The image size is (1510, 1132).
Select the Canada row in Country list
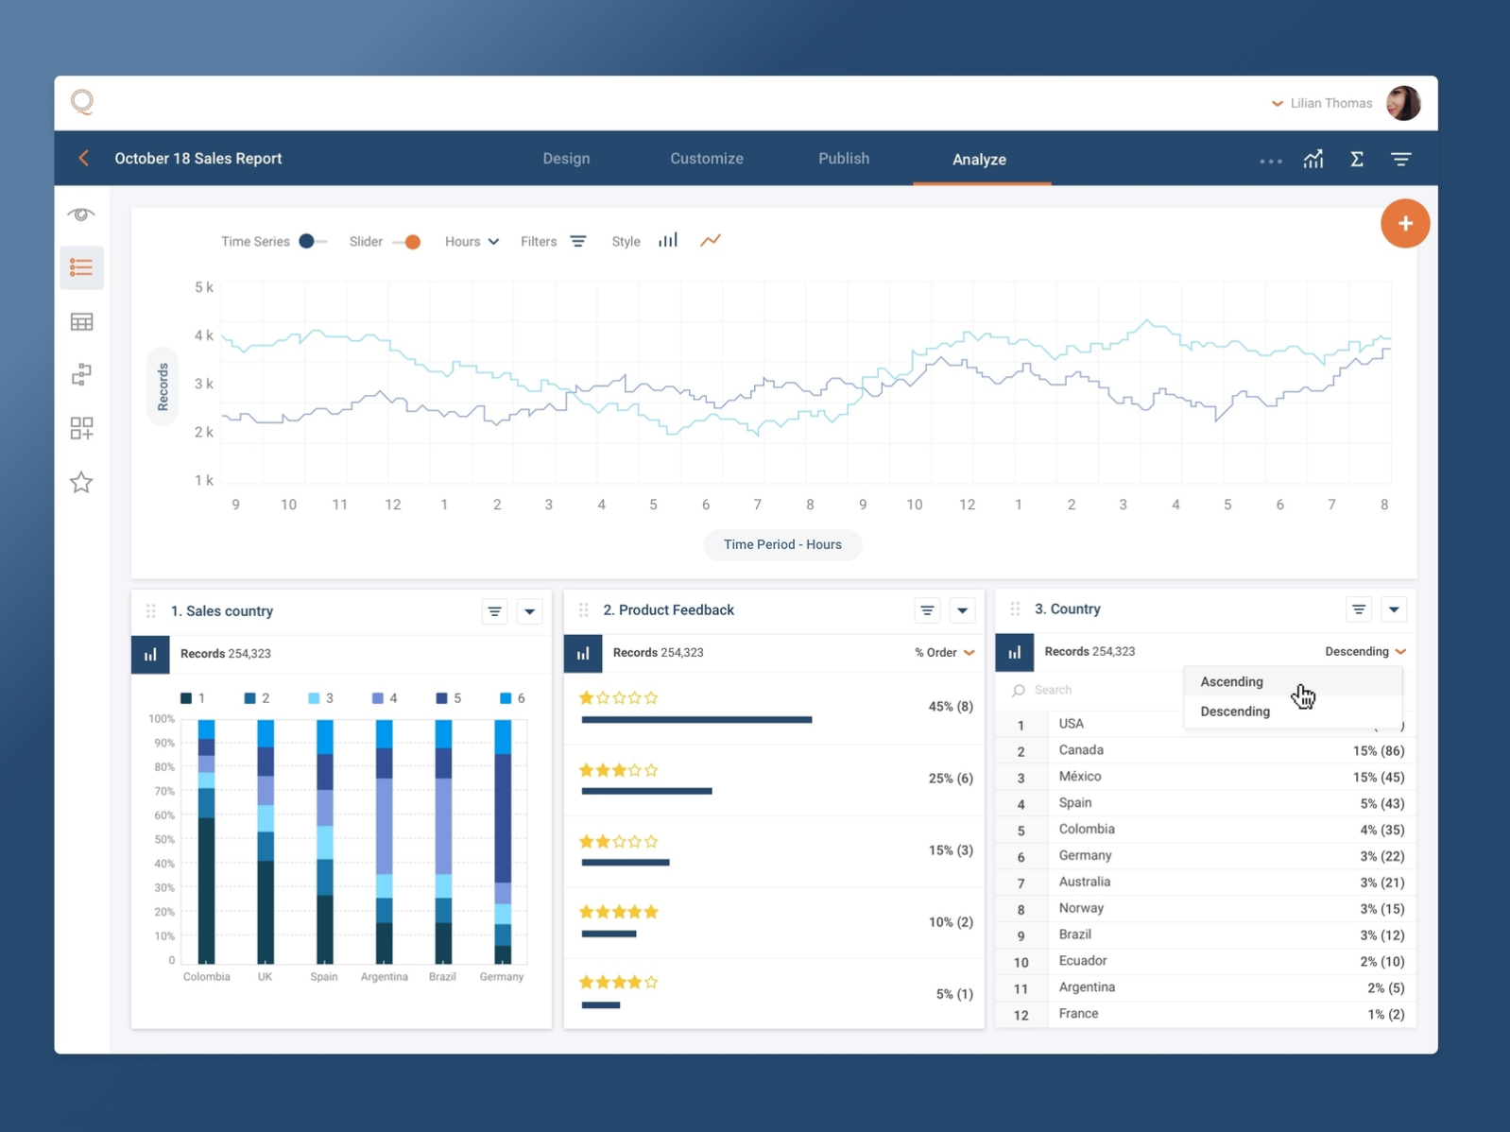(1206, 750)
